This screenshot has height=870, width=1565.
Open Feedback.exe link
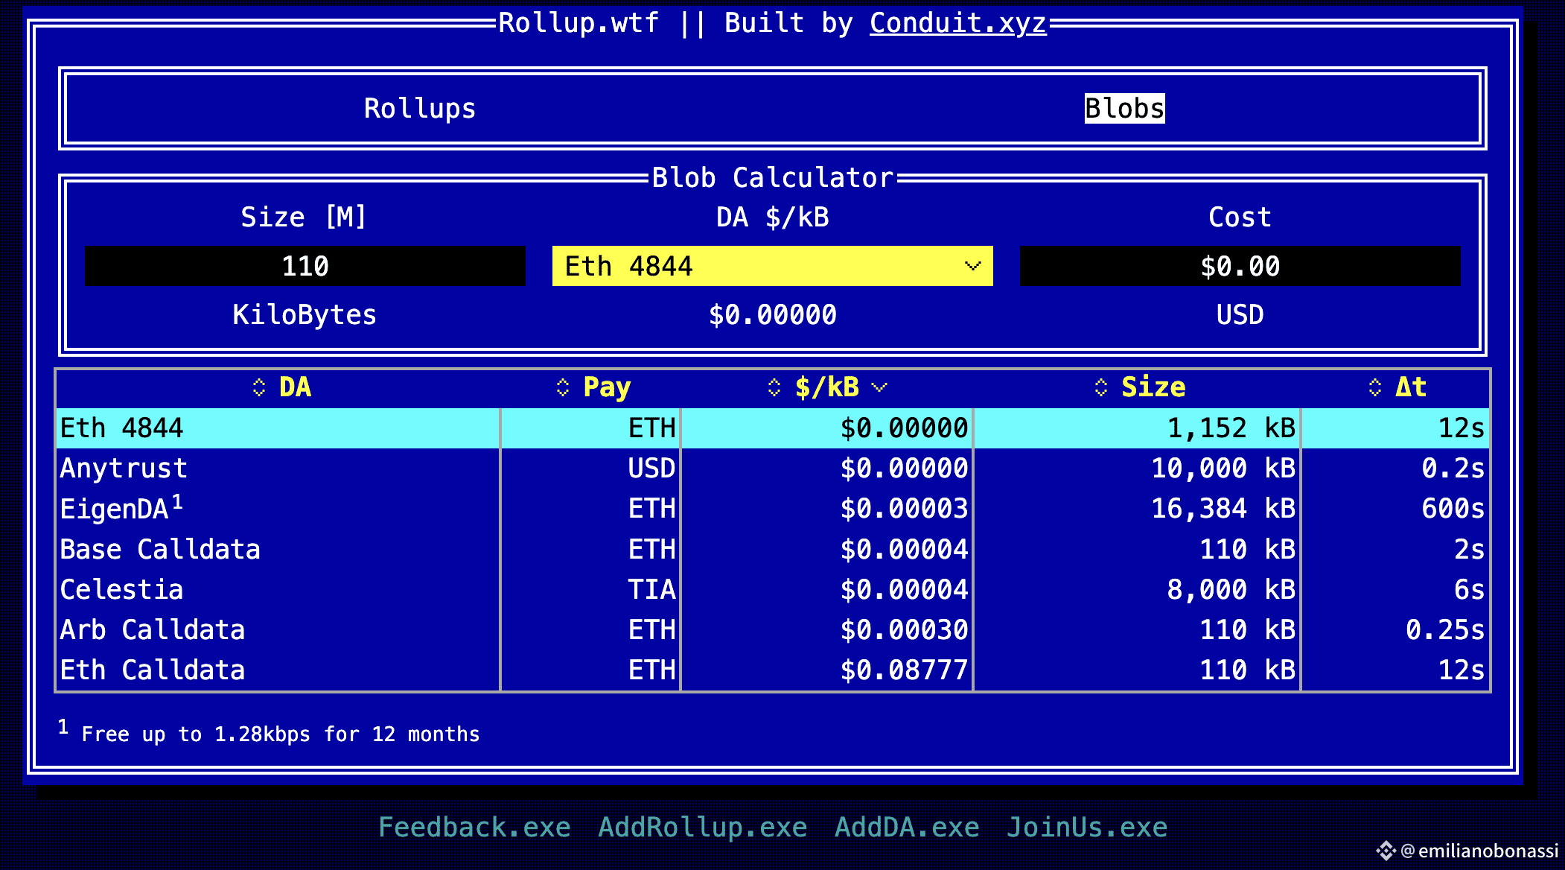coord(474,828)
